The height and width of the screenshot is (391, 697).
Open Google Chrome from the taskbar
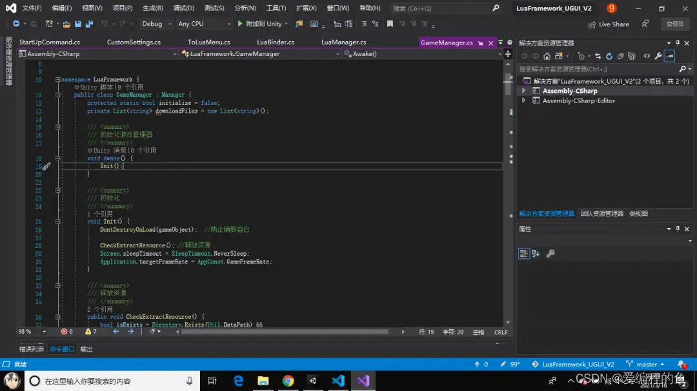(x=288, y=381)
